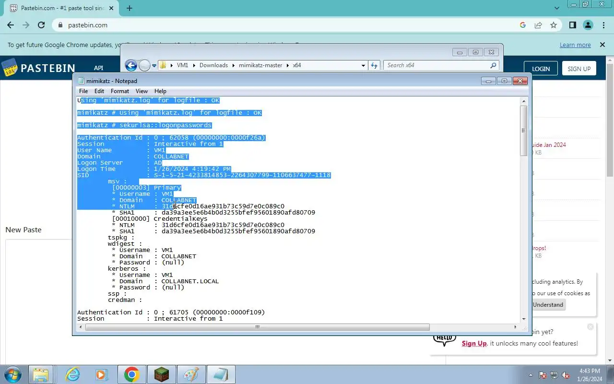The height and width of the screenshot is (384, 614).
Task: Open Google Lens icon in address bar
Action: [x=523, y=25]
